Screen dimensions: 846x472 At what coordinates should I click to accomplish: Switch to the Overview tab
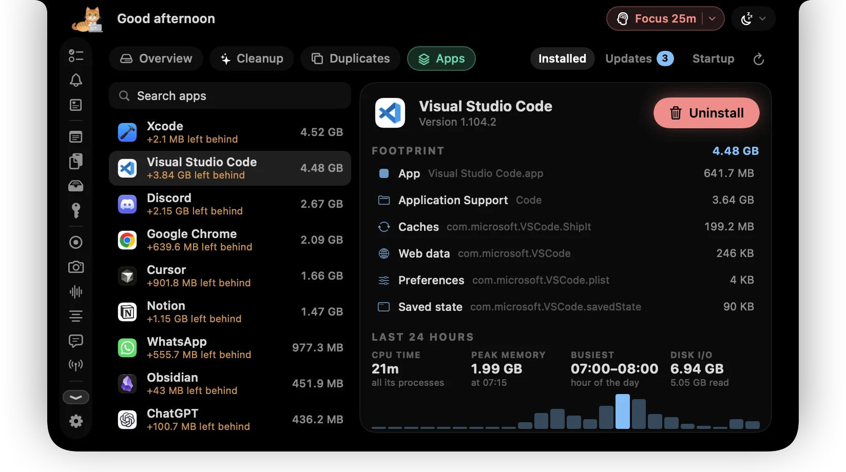click(x=156, y=58)
